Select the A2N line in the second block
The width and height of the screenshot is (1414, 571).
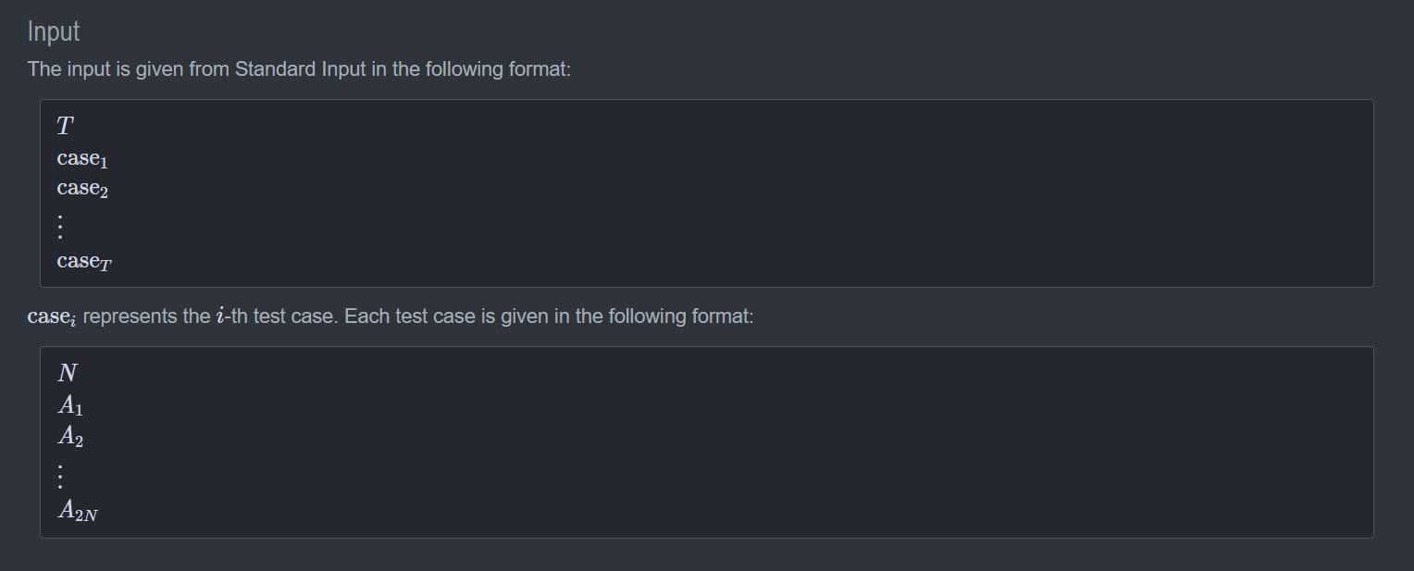coord(78,510)
